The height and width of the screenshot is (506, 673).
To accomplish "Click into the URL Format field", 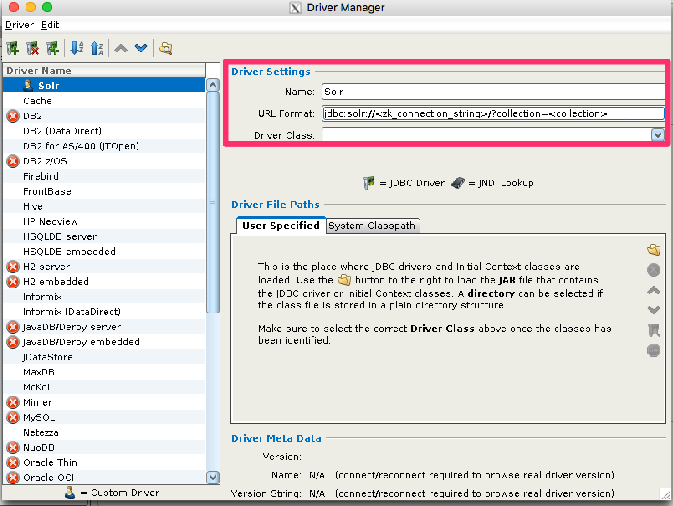I will (493, 113).
